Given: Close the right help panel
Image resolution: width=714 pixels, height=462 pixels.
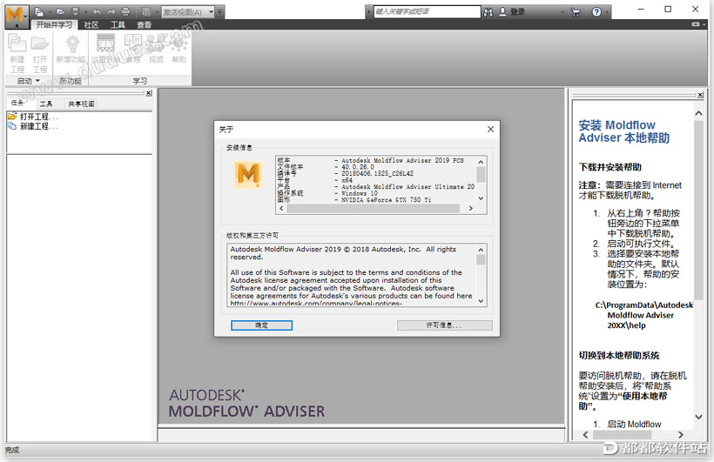Looking at the screenshot, I should point(700,95).
